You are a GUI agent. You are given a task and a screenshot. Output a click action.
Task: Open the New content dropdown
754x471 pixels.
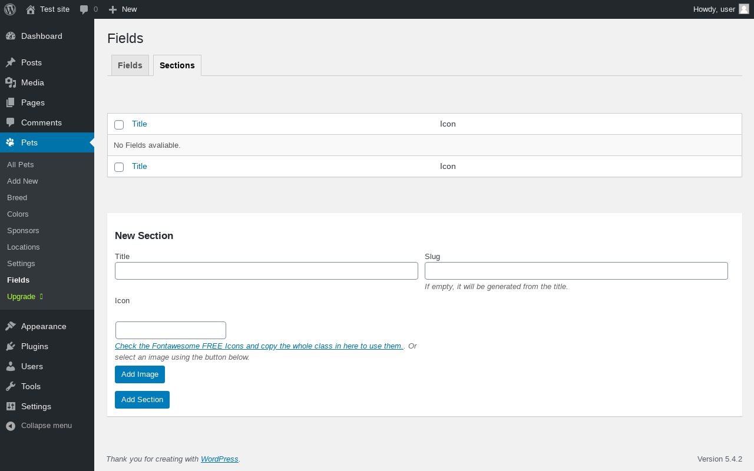pyautogui.click(x=123, y=9)
